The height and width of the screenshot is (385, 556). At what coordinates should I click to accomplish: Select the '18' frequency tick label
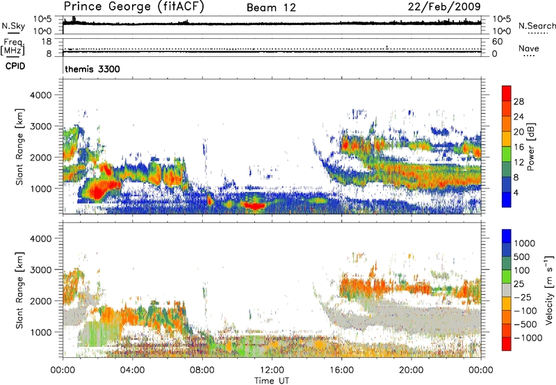coord(47,42)
